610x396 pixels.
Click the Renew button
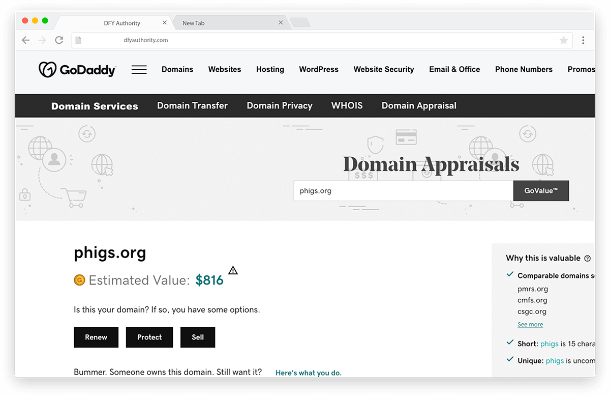(96, 337)
